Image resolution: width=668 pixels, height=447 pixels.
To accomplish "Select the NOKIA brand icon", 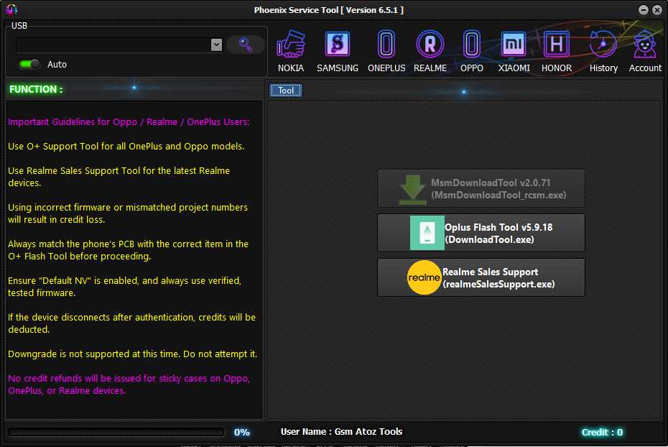I will (x=291, y=47).
